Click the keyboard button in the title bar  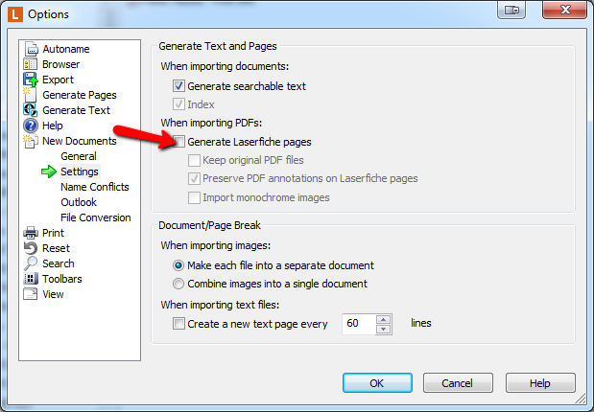(511, 11)
